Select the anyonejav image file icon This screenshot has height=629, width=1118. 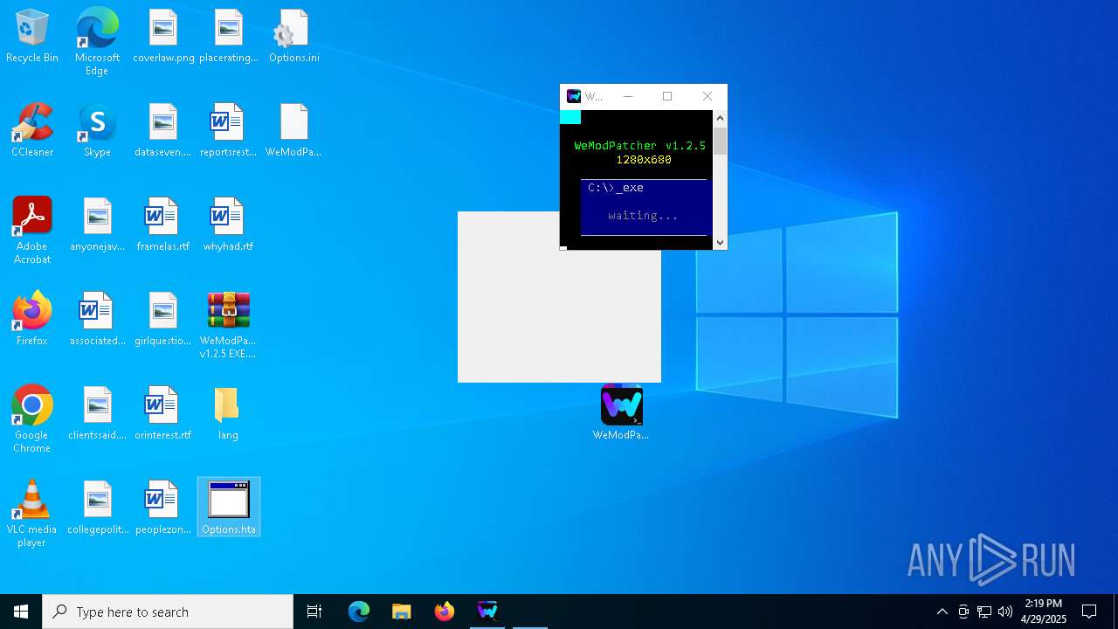pyautogui.click(x=97, y=225)
